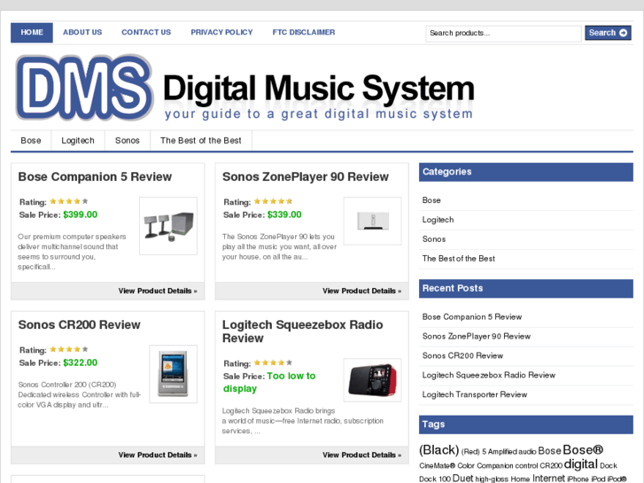
Task: Click the $399.00 sale price
Action: click(81, 214)
